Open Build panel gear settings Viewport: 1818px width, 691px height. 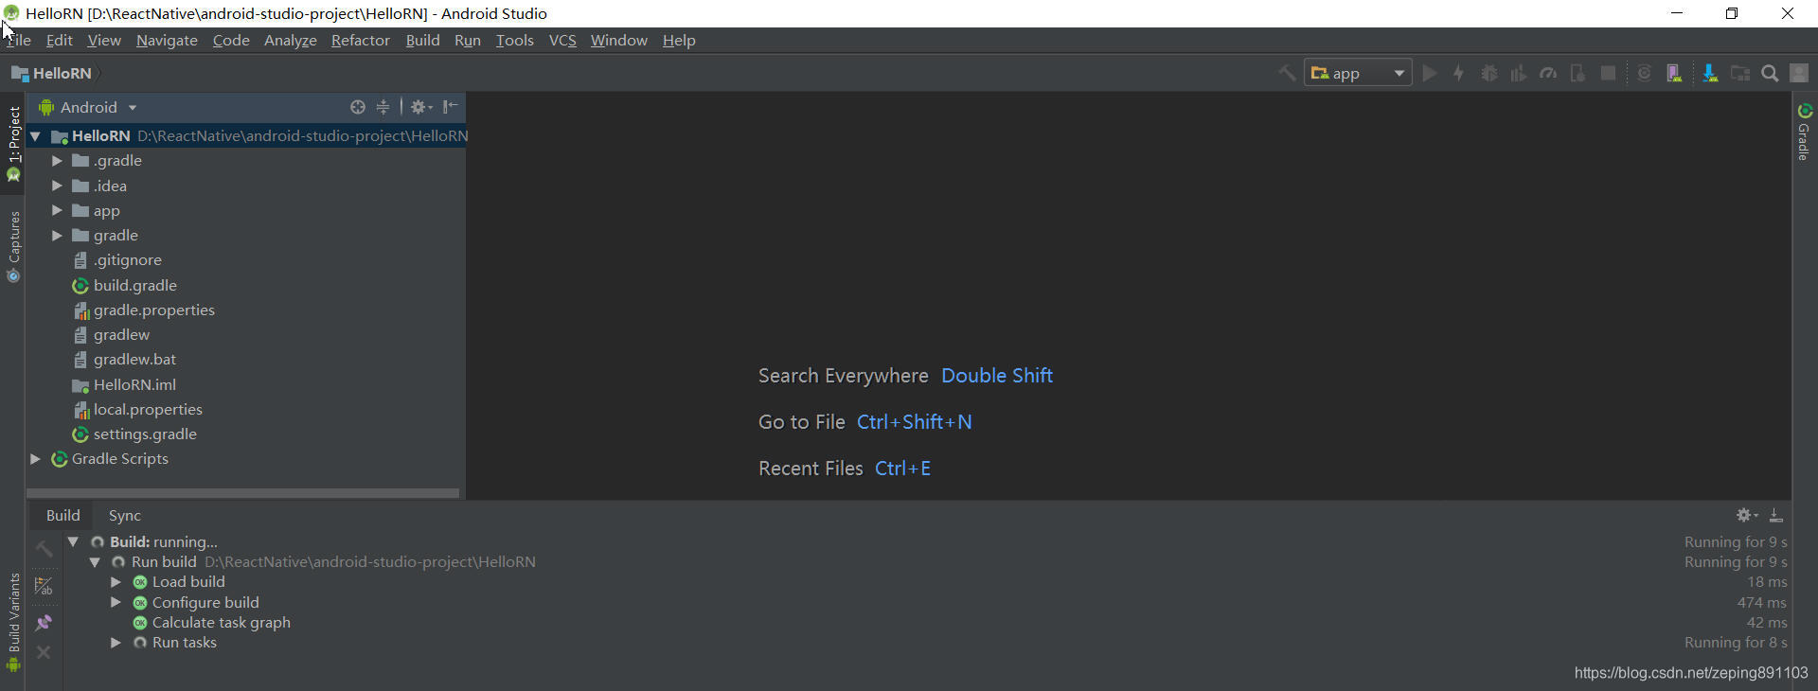click(x=1746, y=515)
